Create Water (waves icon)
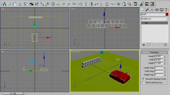 pyautogui.click(x=74, y=4)
